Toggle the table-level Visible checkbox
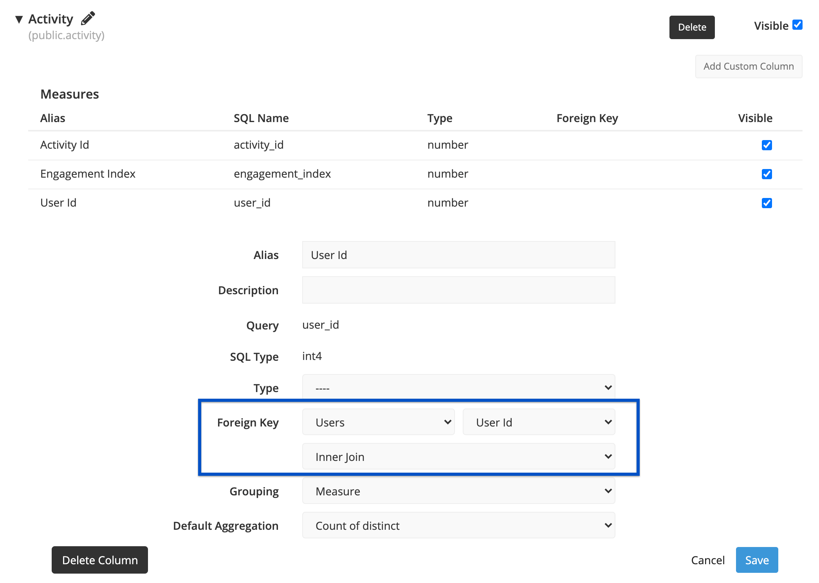This screenshot has height=583, width=819. coord(797,25)
